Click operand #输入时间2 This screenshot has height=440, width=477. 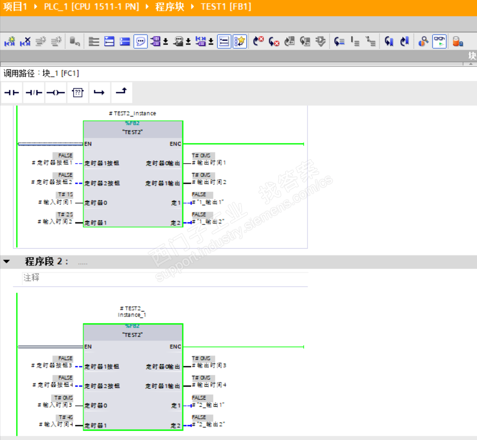55,222
